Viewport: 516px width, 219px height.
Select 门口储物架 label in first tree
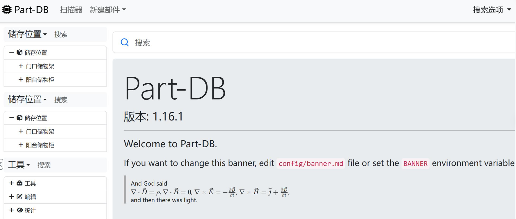coord(40,66)
